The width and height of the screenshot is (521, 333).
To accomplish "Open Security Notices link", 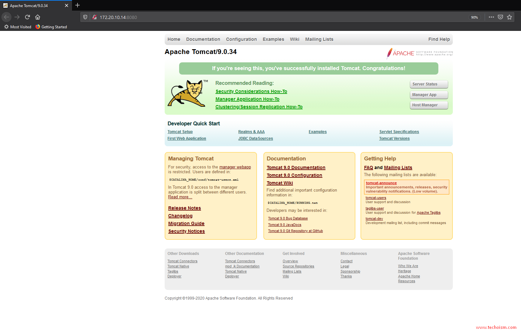I will pyautogui.click(x=187, y=231).
